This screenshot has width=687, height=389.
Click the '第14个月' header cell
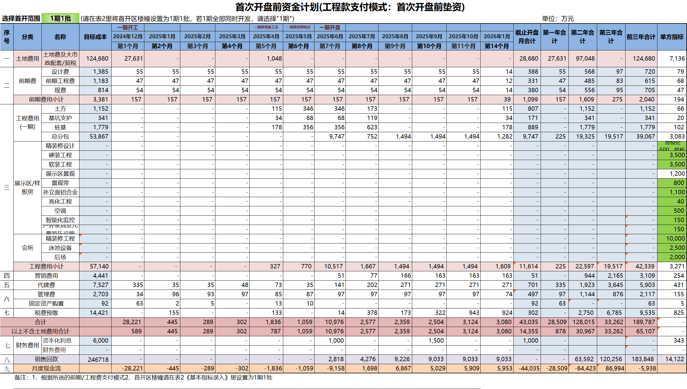click(x=497, y=46)
